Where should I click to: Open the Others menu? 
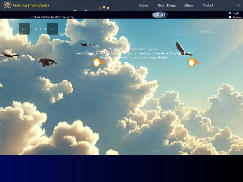(x=188, y=5)
